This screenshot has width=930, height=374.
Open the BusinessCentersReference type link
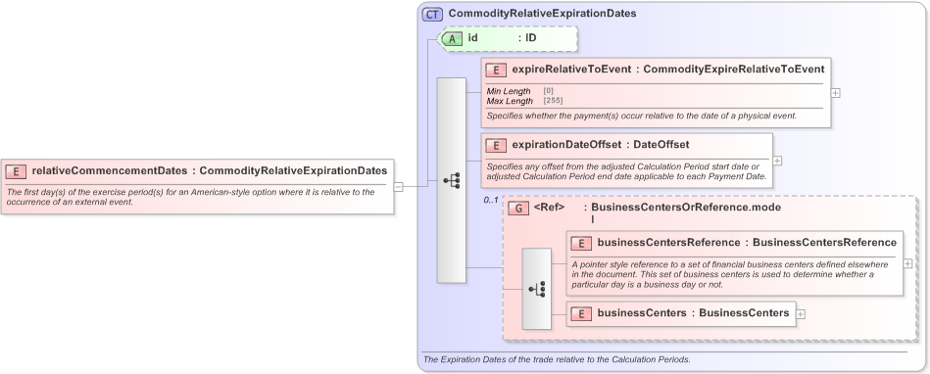[824, 243]
